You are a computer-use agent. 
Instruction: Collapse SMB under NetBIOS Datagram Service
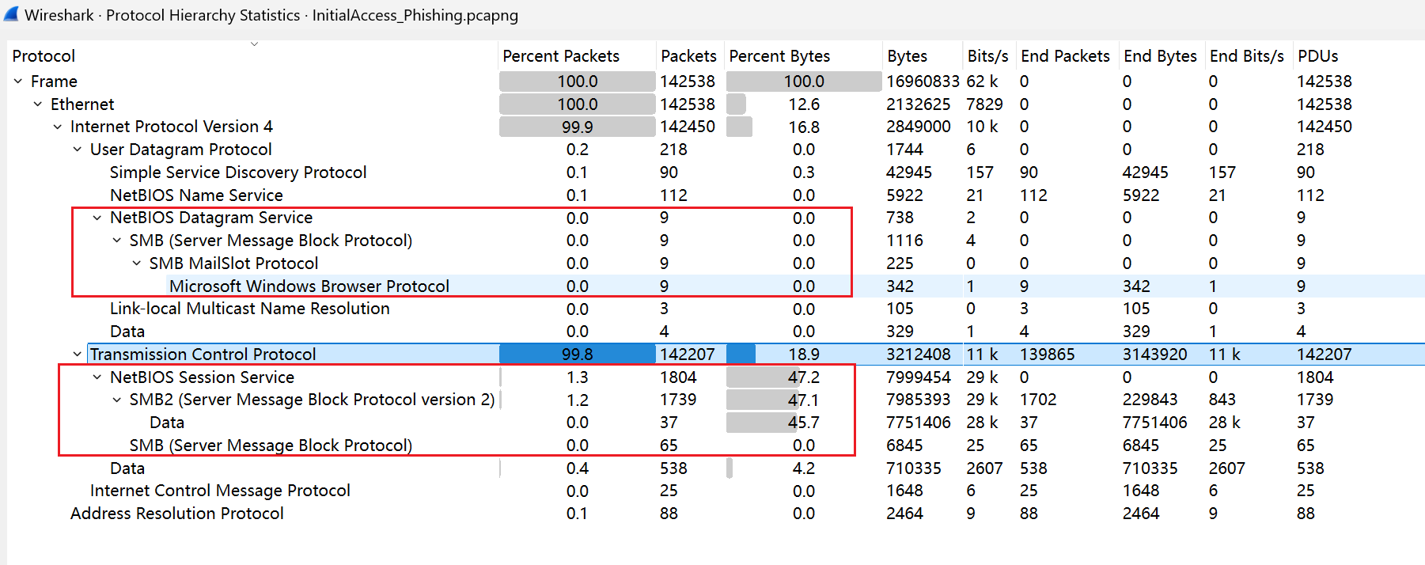coord(117,241)
